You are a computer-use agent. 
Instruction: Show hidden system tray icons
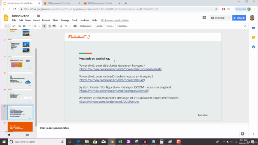(x=223, y=141)
